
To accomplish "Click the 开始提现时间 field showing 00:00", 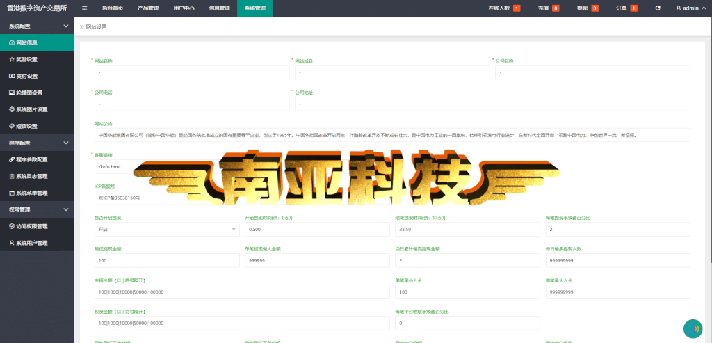I will (317, 230).
